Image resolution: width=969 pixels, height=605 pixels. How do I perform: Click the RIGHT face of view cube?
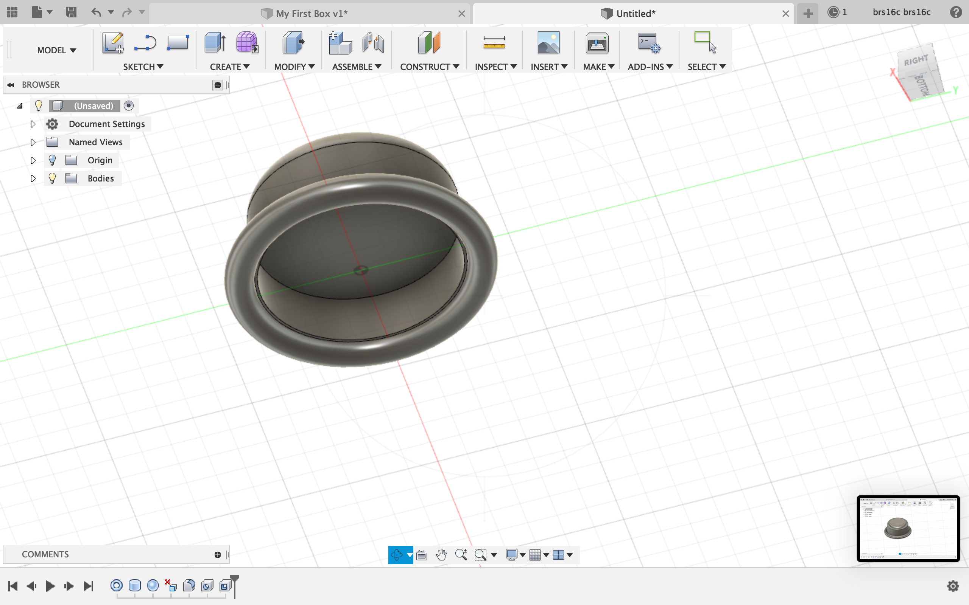[915, 61]
